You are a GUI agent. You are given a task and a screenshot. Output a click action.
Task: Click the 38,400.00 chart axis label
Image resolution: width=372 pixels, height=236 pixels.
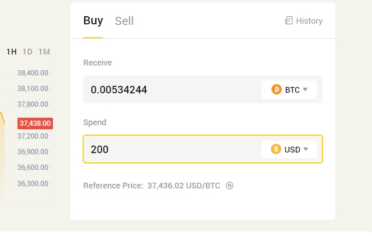pos(33,73)
